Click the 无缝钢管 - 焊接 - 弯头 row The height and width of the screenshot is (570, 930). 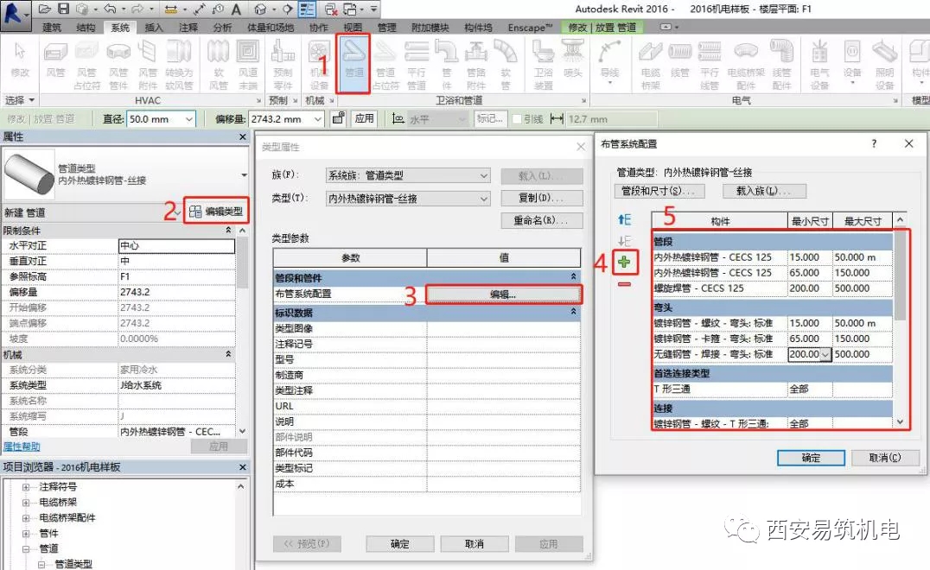772,354
